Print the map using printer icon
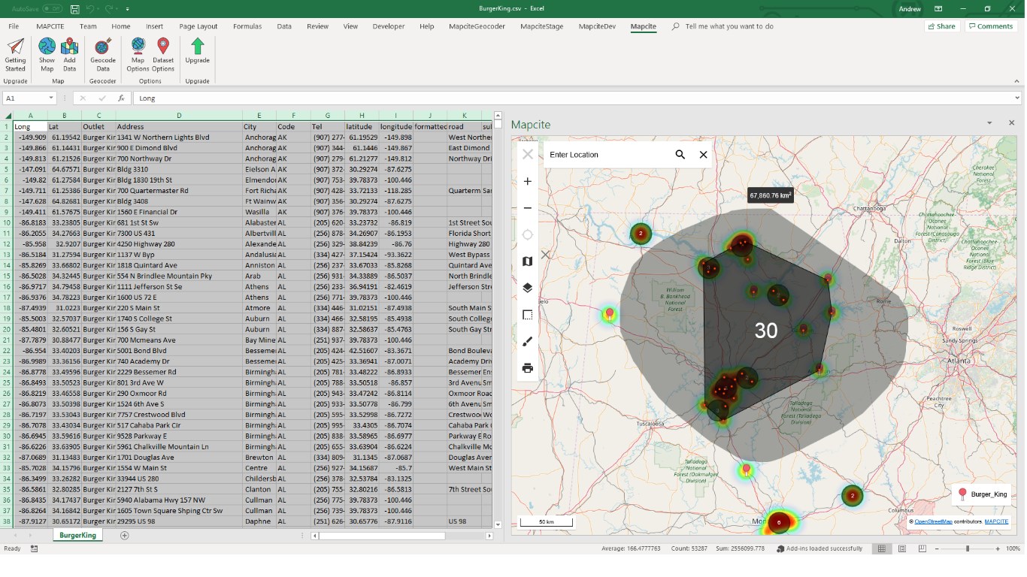This screenshot has height=577, width=1027. pos(527,368)
